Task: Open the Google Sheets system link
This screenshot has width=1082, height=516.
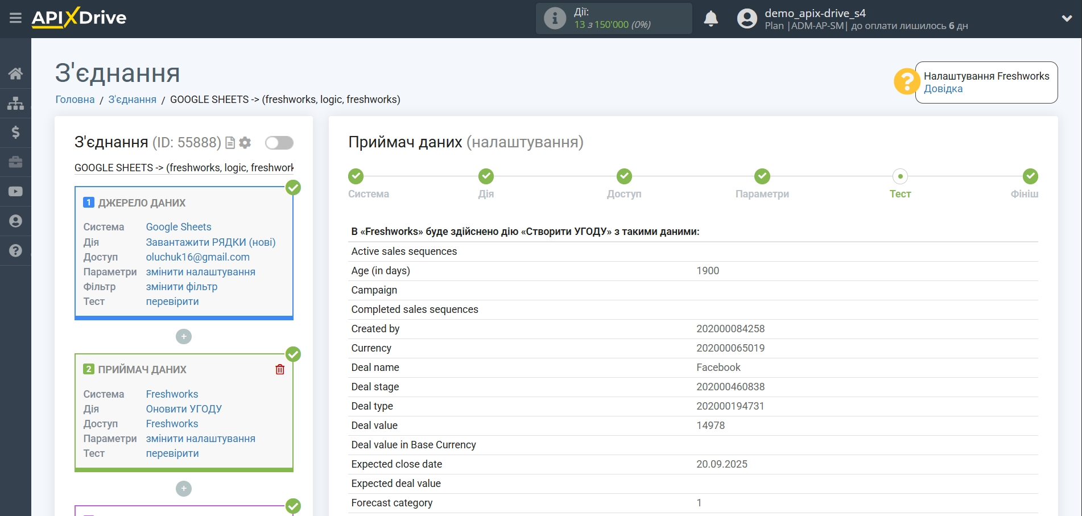Action: [x=179, y=227]
